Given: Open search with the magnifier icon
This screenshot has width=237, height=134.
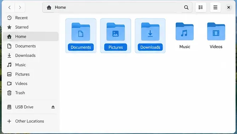Looking at the screenshot, I should (x=186, y=7).
